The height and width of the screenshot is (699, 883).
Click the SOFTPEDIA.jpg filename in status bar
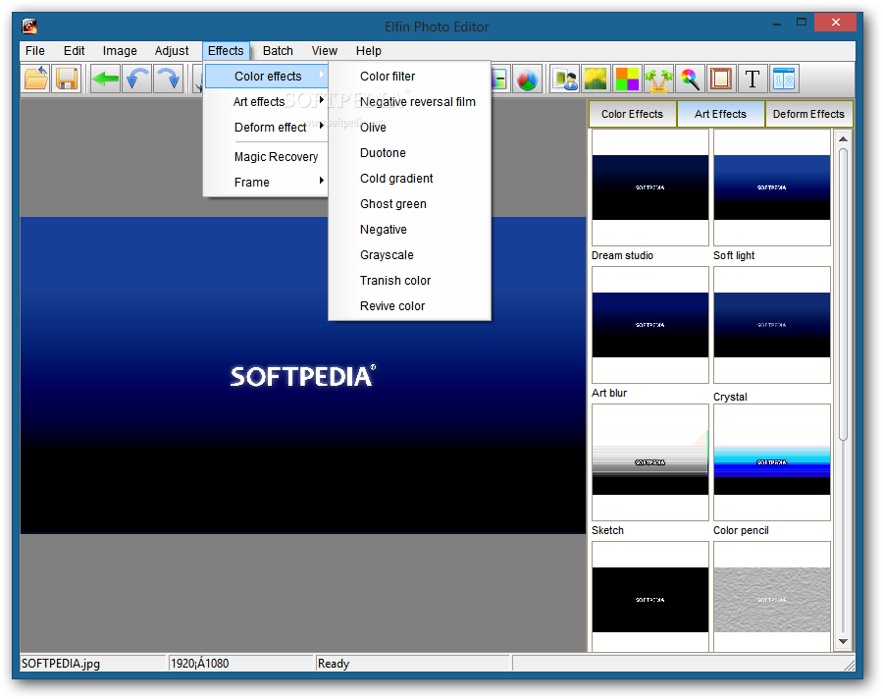coord(61,664)
